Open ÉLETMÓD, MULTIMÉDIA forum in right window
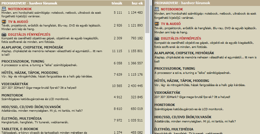Viewport: 260px width, 134px height. (x=174, y=129)
